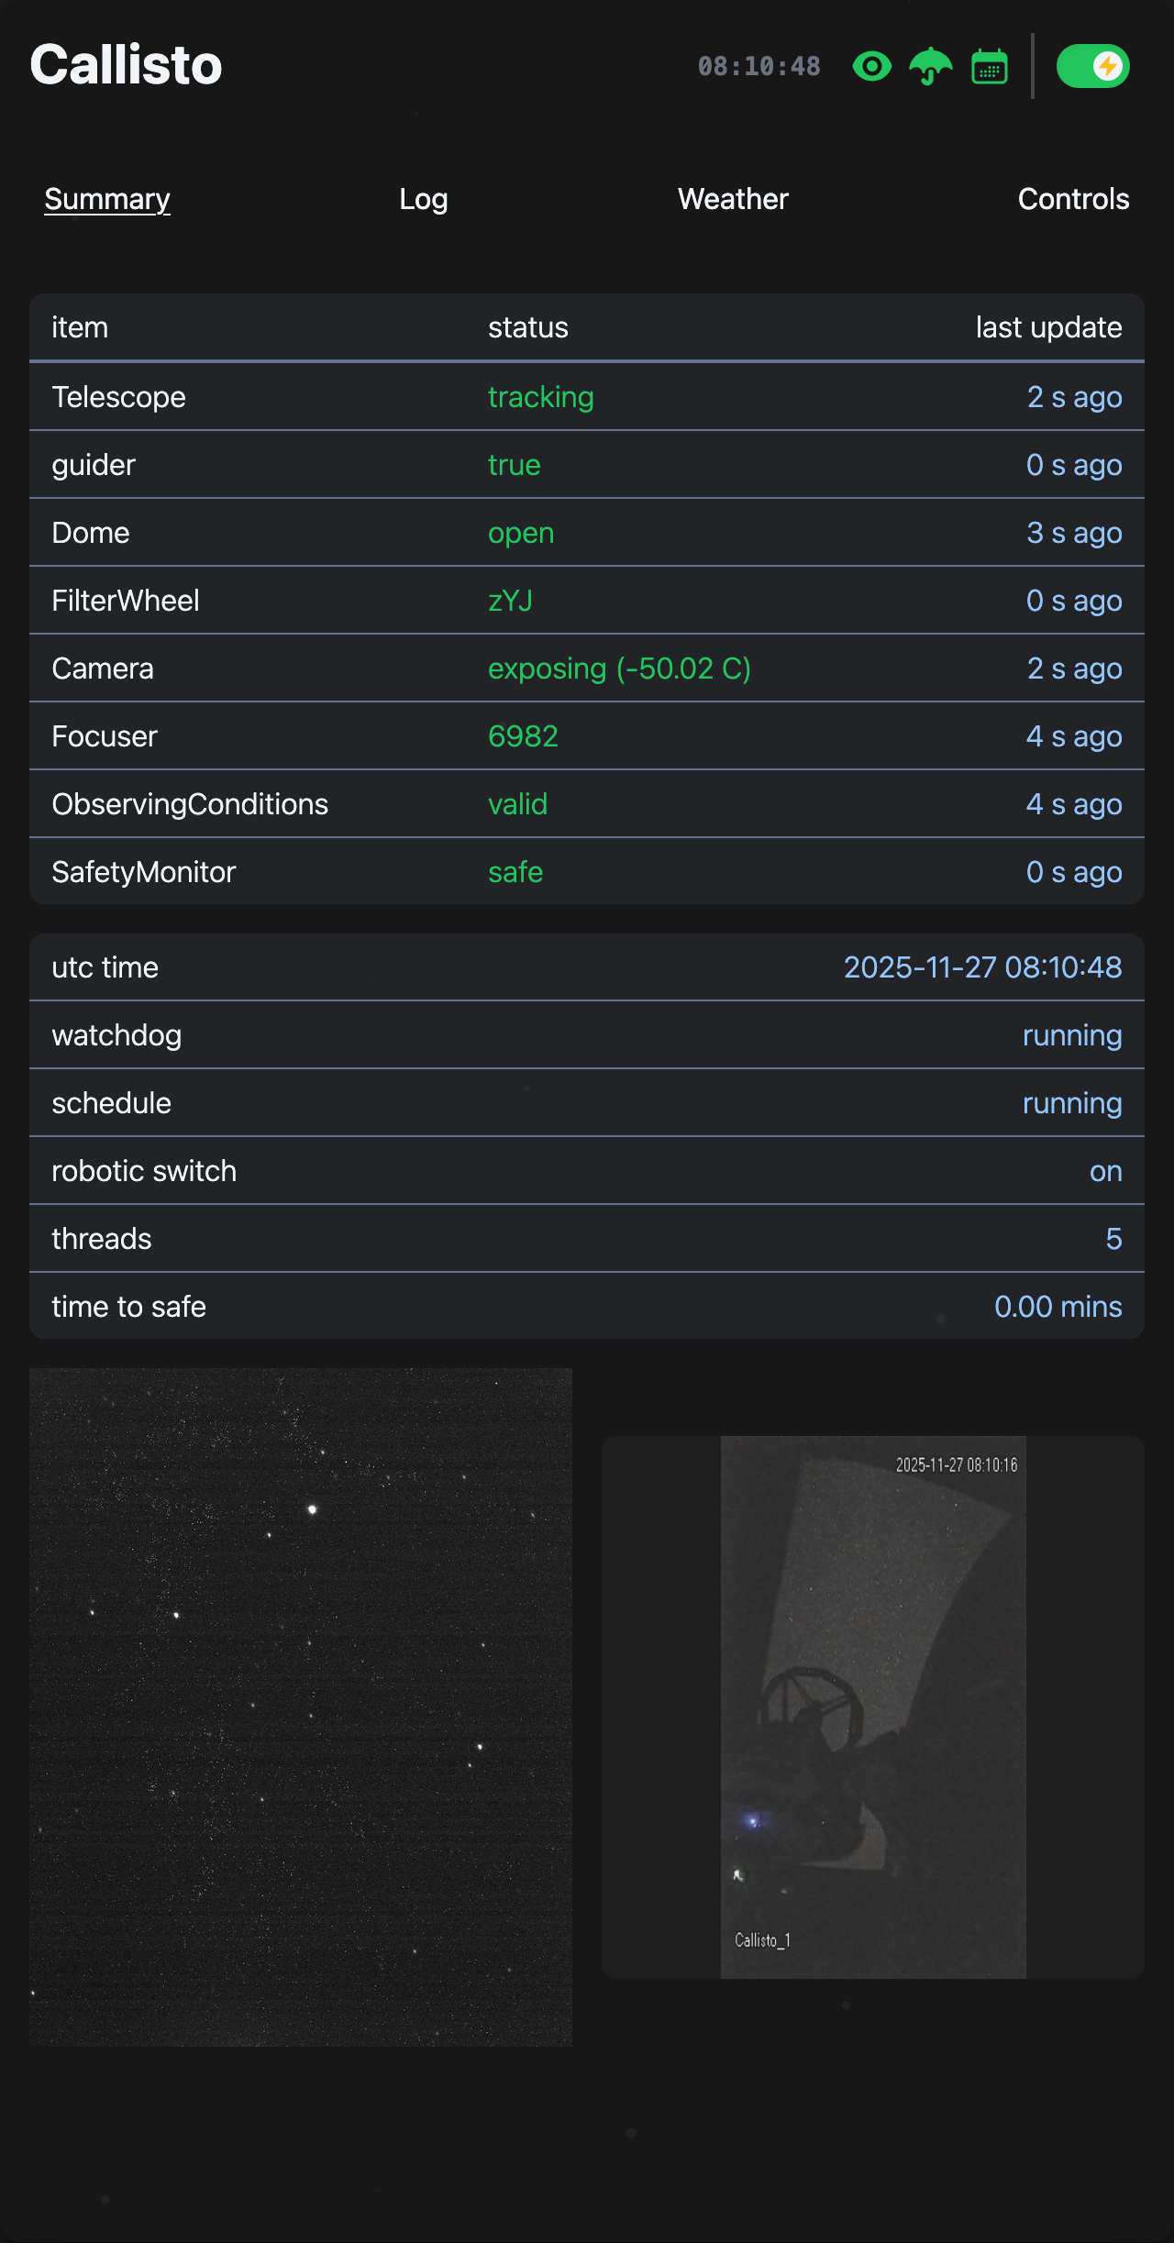Open the dome webcam image
Image resolution: width=1174 pixels, height=2243 pixels.
point(873,1707)
